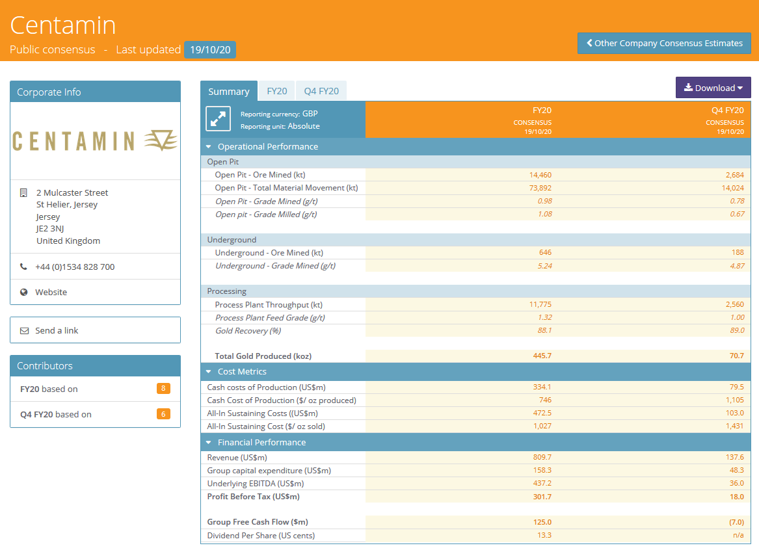Click the Reporting currency GBP text
This screenshot has width=759, height=550.
(x=279, y=114)
